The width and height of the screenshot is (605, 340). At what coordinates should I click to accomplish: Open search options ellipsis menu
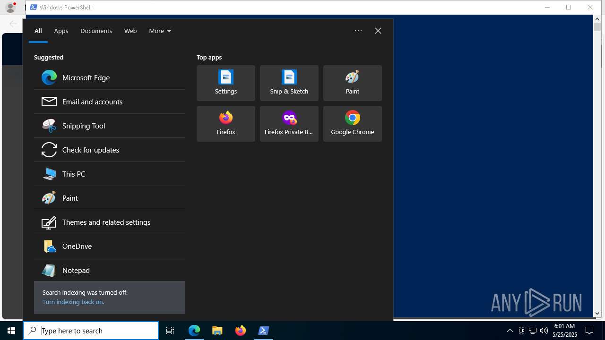tap(358, 31)
